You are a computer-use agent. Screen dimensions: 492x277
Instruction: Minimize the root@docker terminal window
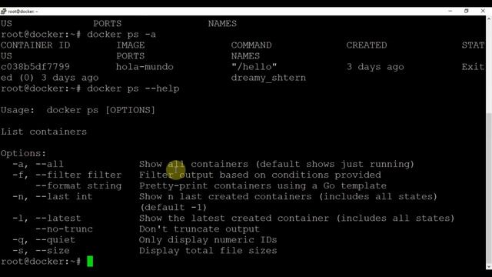pyautogui.click(x=450, y=11)
